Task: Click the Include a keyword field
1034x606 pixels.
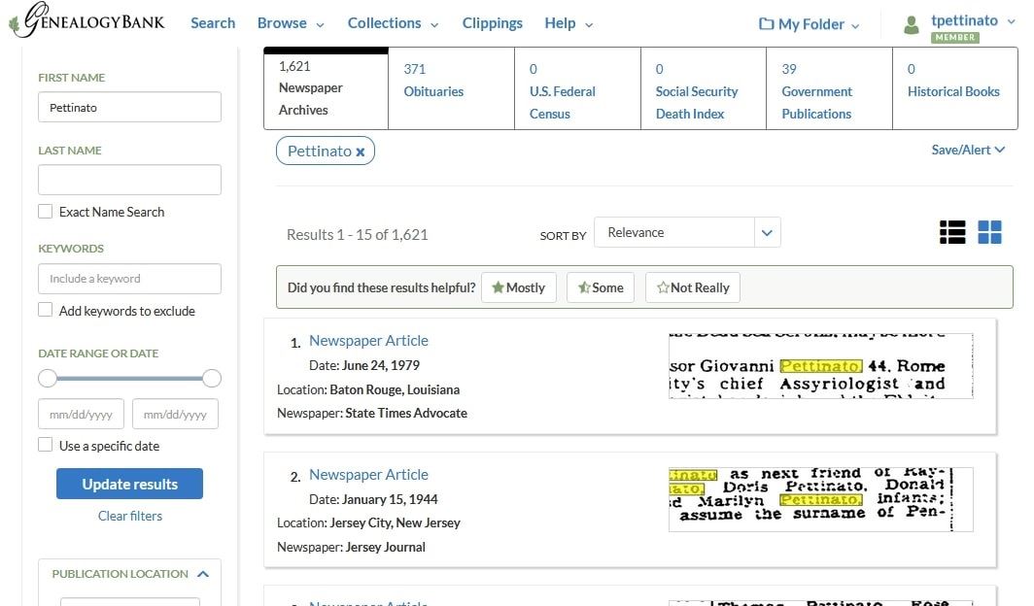Action: click(x=130, y=279)
